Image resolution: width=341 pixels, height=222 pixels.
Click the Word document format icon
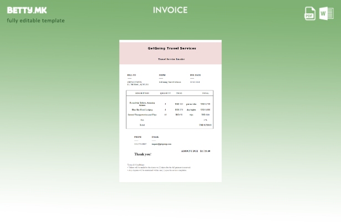pyautogui.click(x=326, y=13)
